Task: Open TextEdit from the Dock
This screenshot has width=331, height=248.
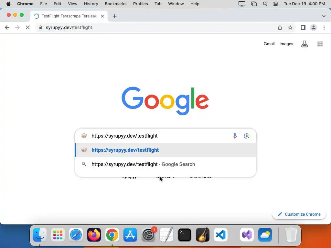Action: tap(166, 235)
